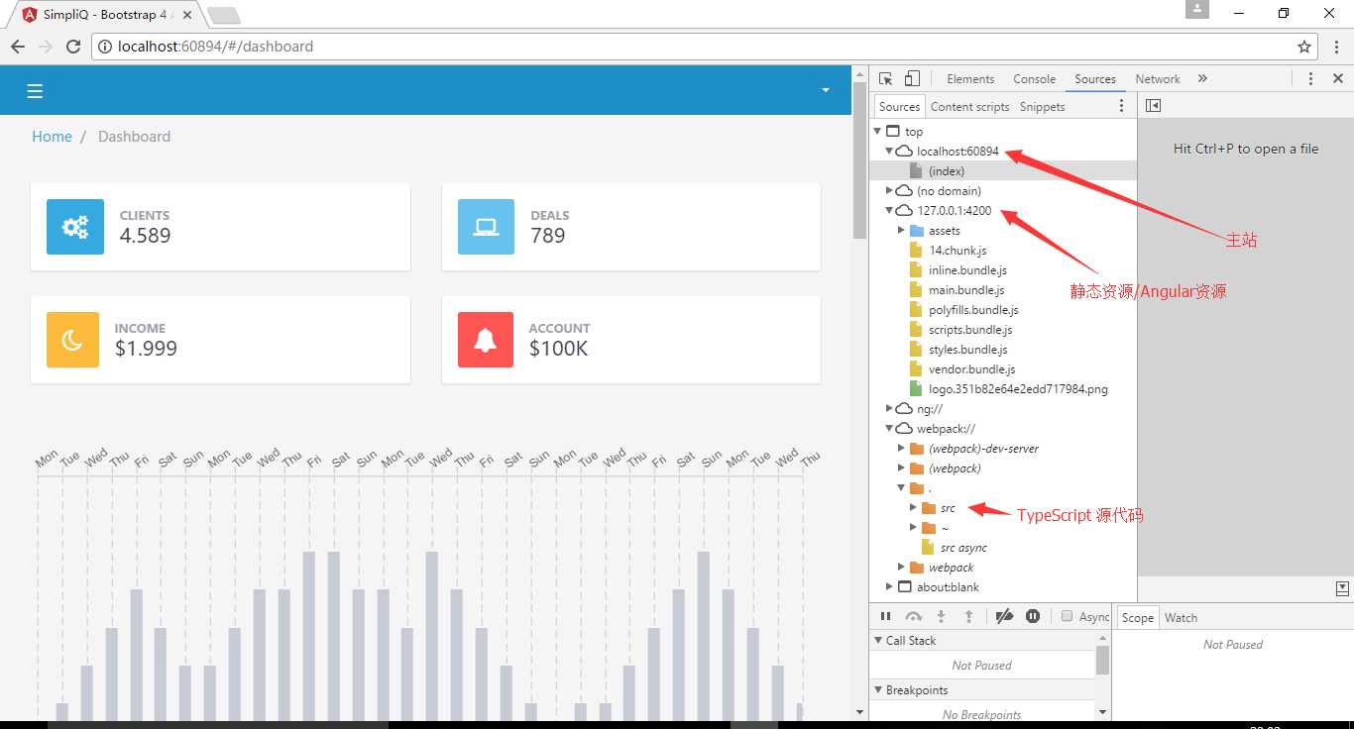Collapse the top frame node

[877, 132]
